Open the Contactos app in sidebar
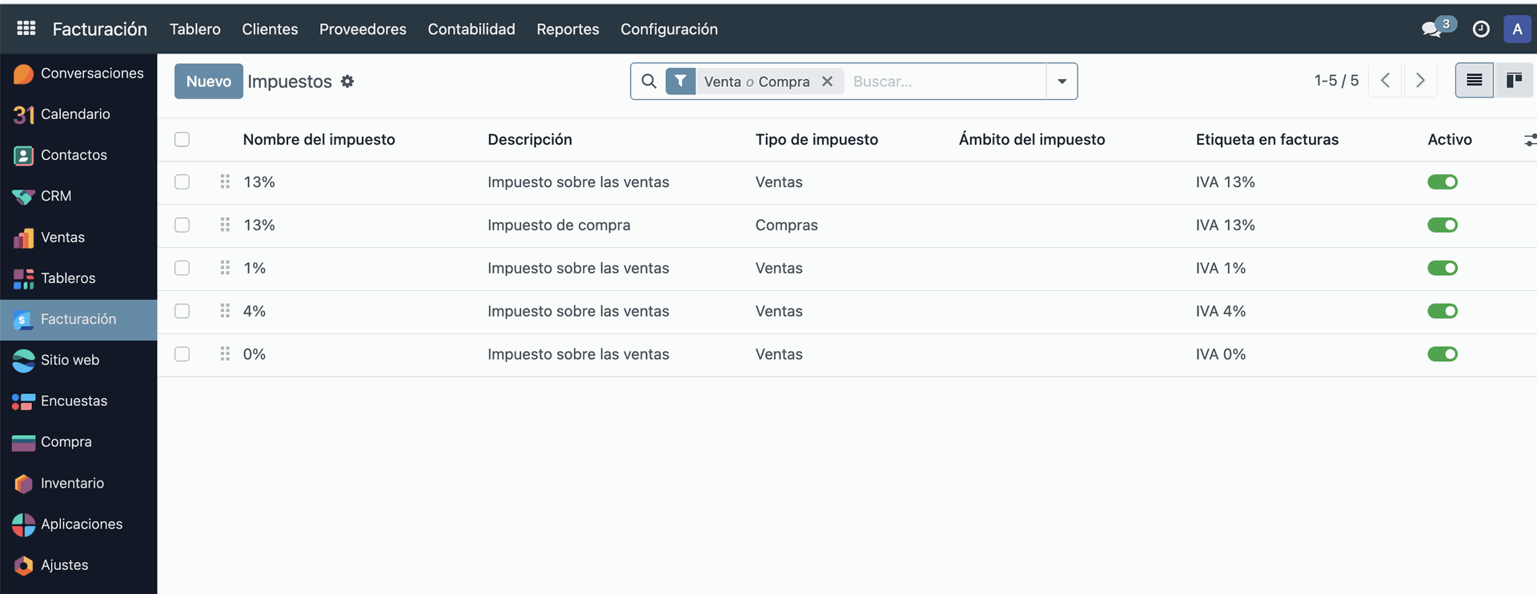 [x=78, y=155]
